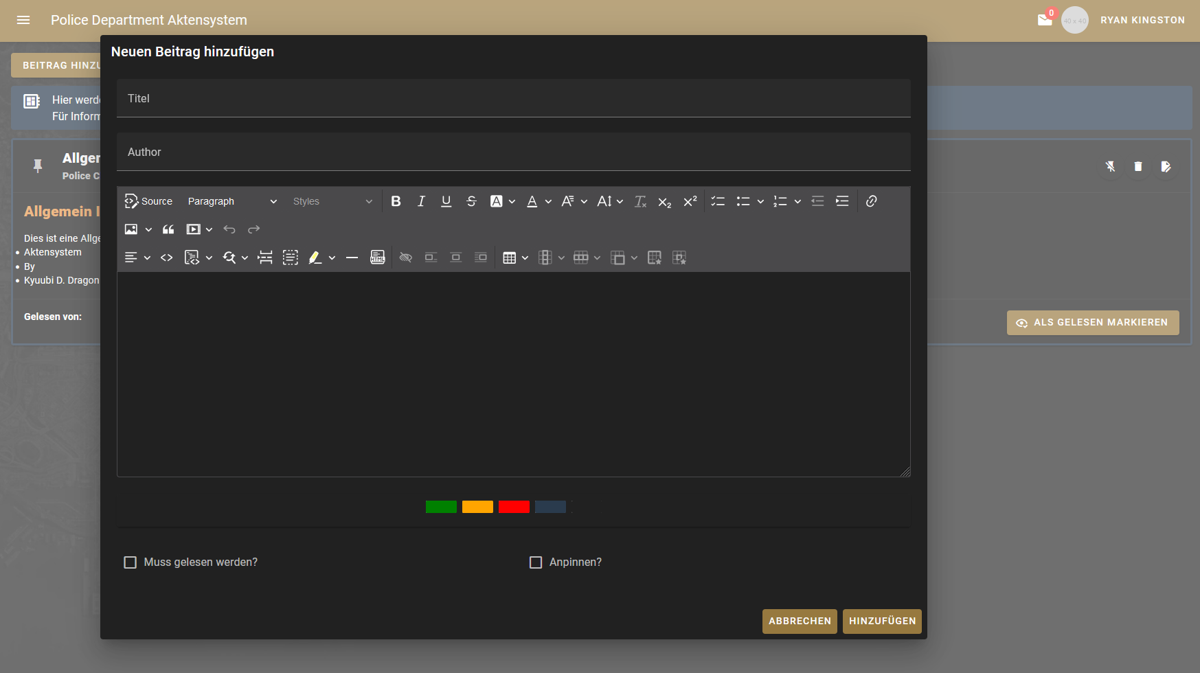This screenshot has height=673, width=1200.
Task: Open the RYAN KINGSTON user menu
Action: (1142, 20)
